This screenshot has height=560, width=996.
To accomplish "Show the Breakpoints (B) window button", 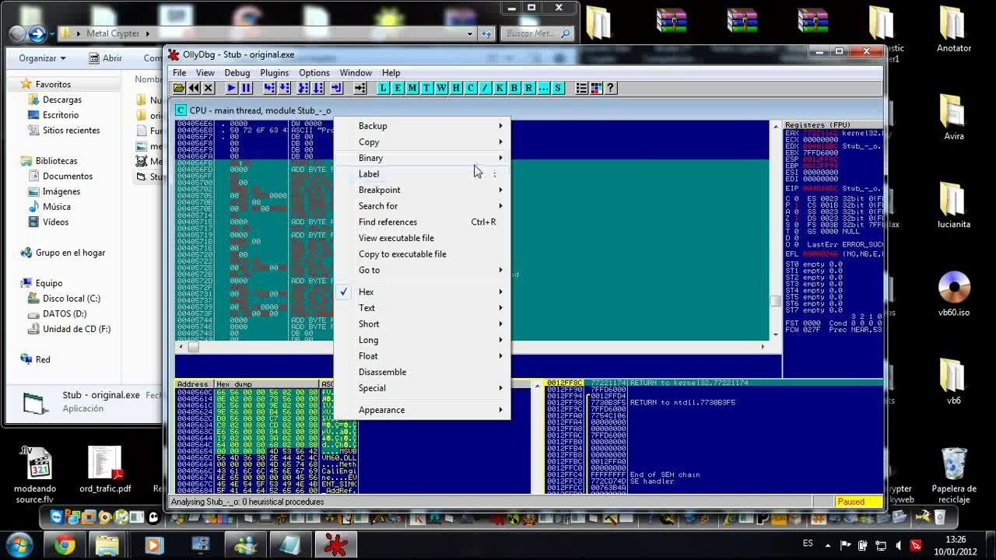I will (x=514, y=89).
